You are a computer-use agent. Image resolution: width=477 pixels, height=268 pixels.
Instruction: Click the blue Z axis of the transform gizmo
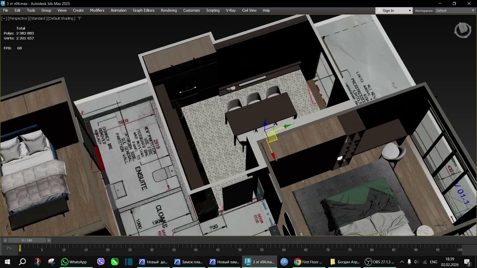[x=265, y=124]
